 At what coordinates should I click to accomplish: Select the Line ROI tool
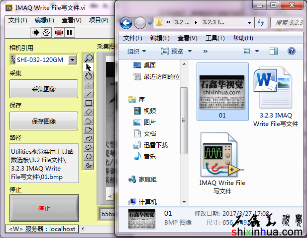click(89, 94)
